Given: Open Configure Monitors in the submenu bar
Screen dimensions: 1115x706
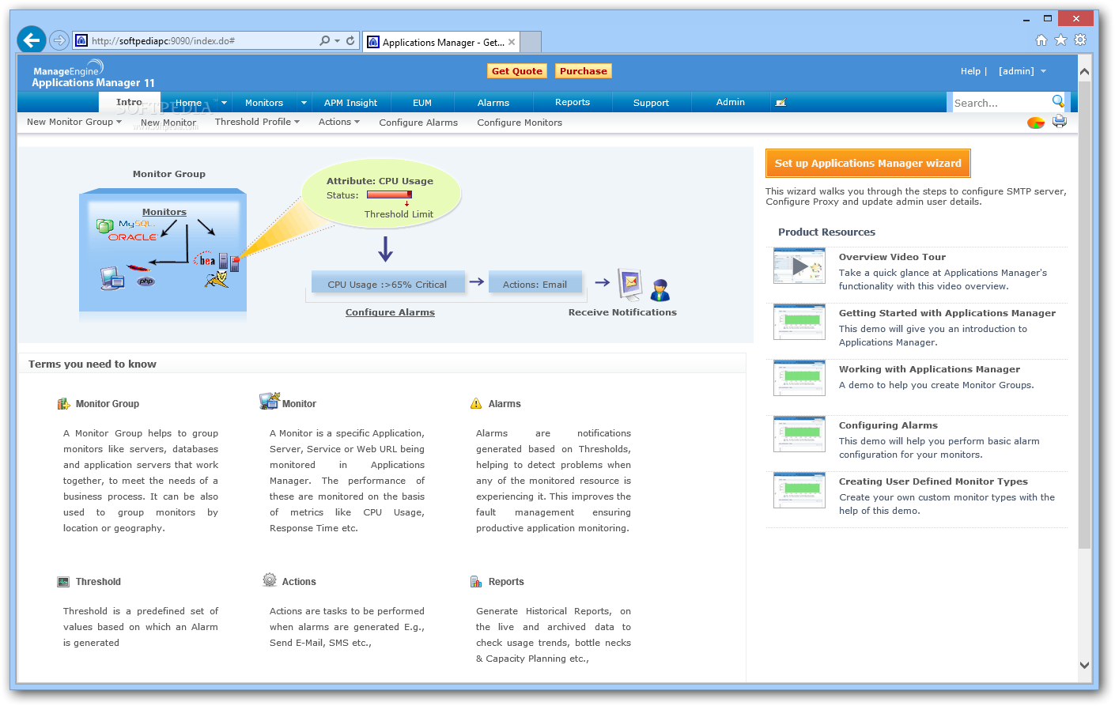Looking at the screenshot, I should click(x=520, y=123).
